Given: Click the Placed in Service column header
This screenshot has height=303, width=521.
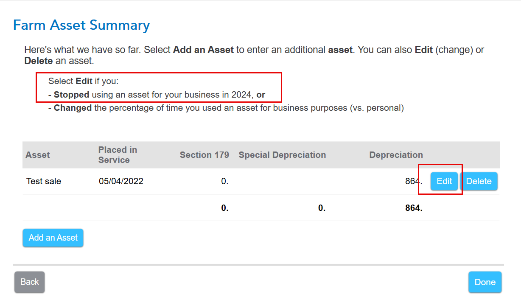Looking at the screenshot, I should (x=117, y=155).
